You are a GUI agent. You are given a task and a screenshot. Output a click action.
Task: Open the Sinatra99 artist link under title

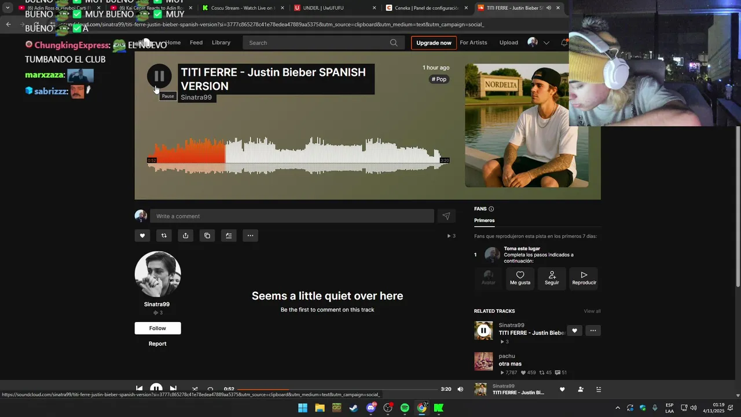(196, 97)
